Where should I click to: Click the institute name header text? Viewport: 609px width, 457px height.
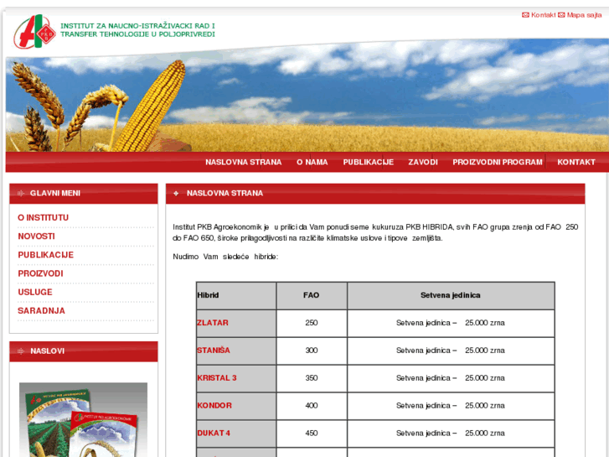point(137,30)
